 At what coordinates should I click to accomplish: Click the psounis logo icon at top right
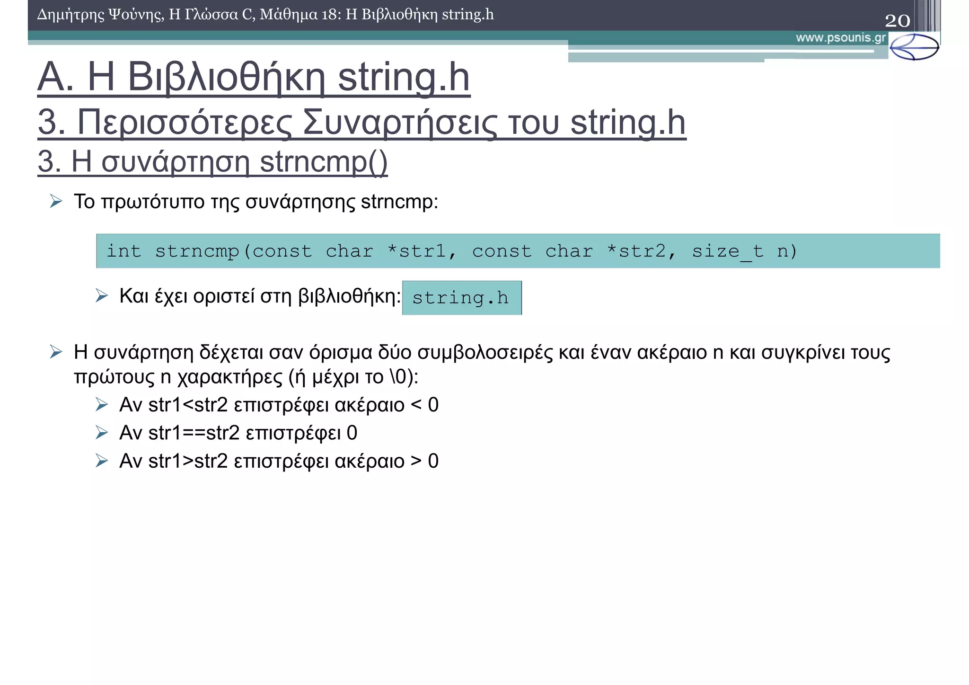click(x=914, y=46)
